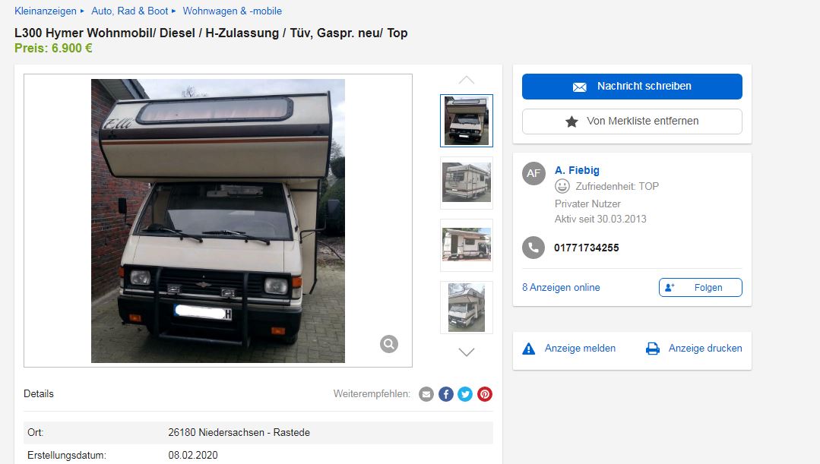Open A. Fiebig seller profile link
This screenshot has height=464, width=820.
[577, 170]
